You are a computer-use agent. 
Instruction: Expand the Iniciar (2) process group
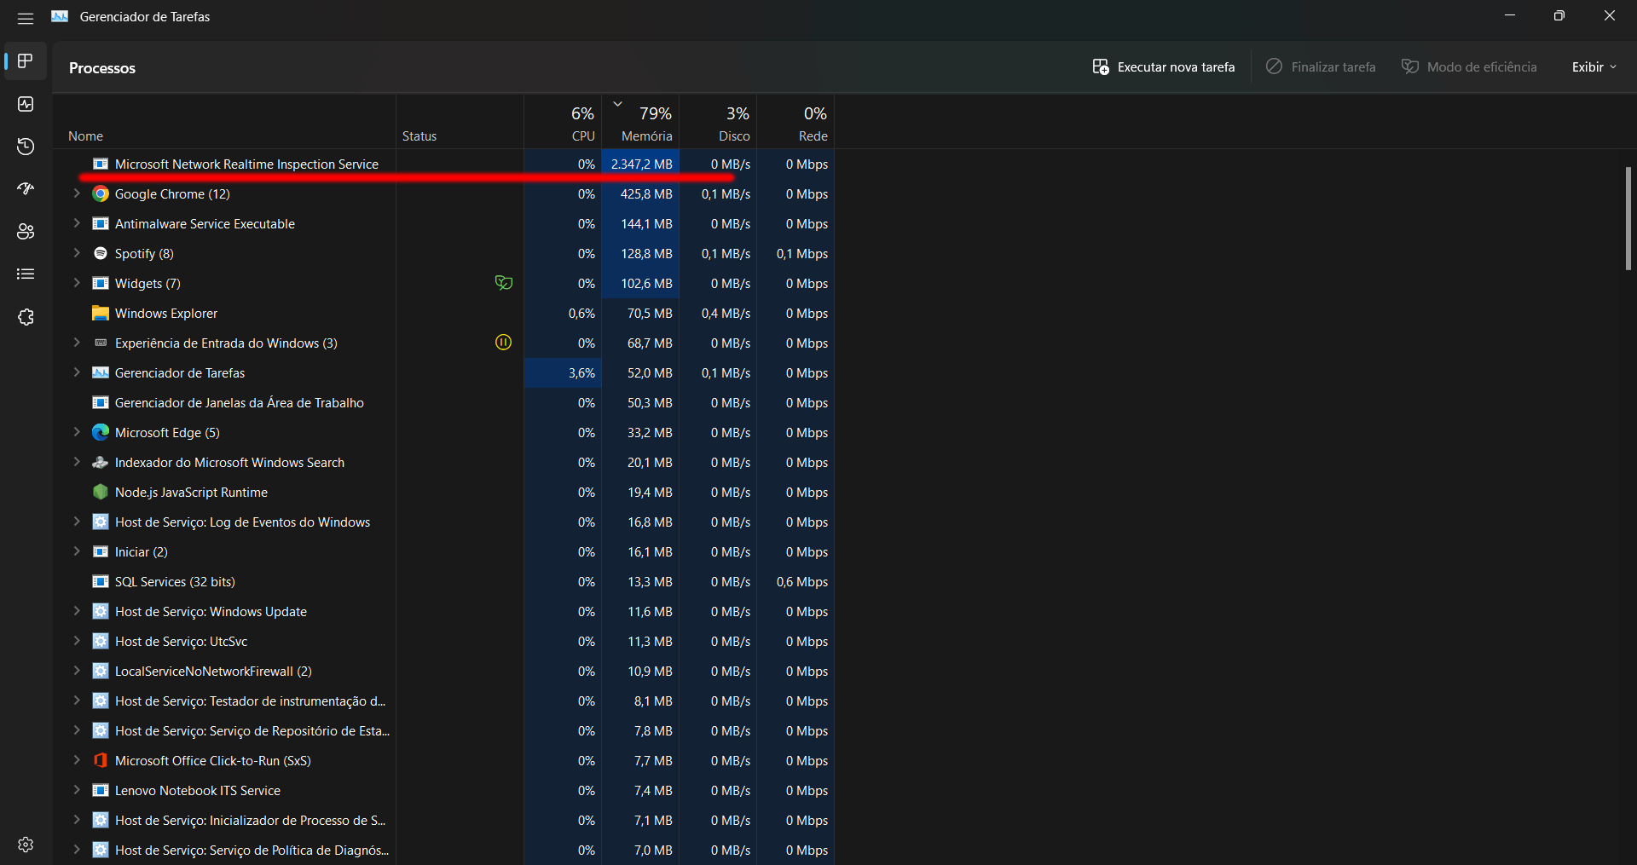pyautogui.click(x=77, y=552)
